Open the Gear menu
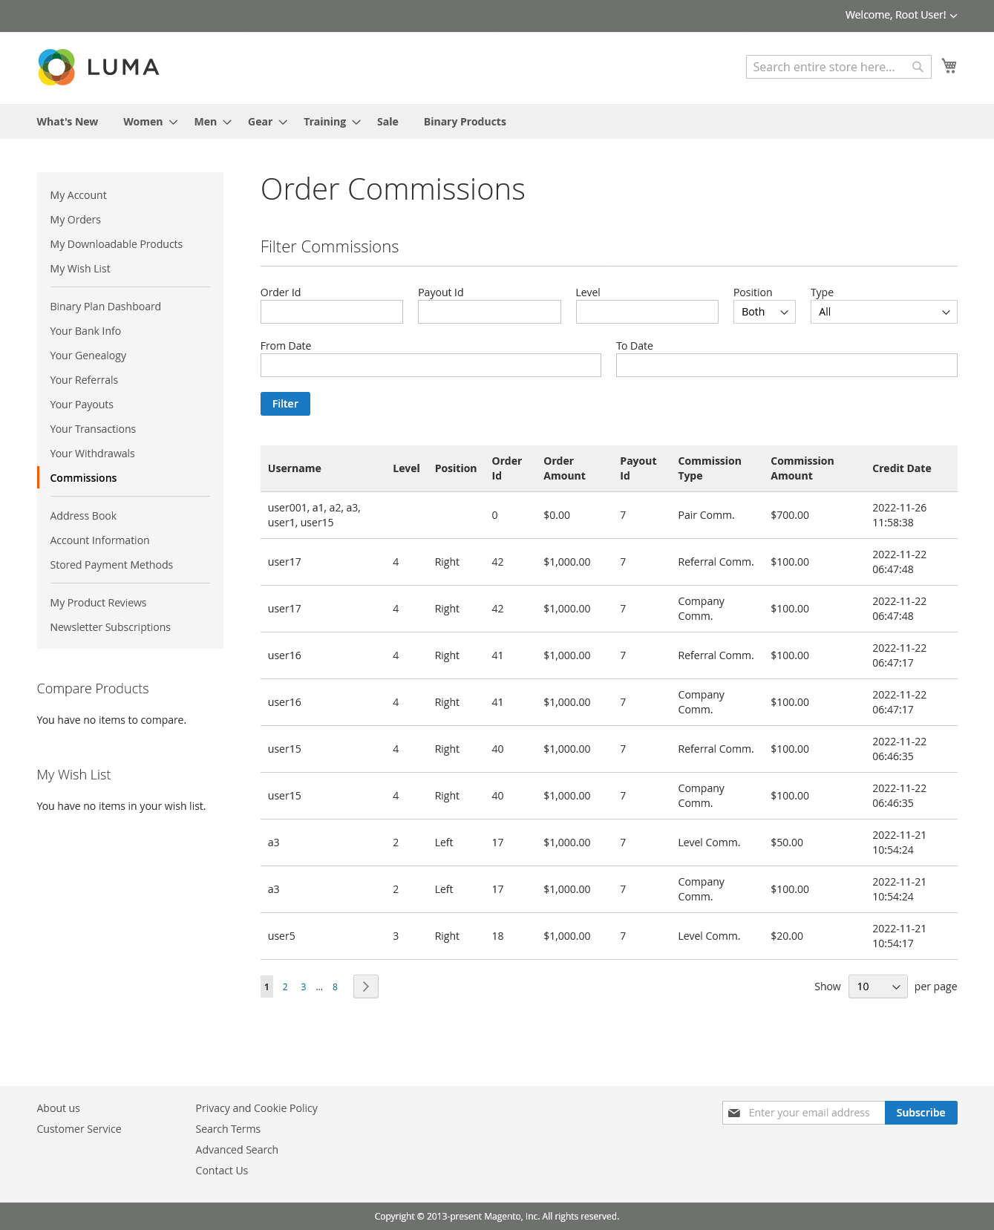 click(x=267, y=122)
